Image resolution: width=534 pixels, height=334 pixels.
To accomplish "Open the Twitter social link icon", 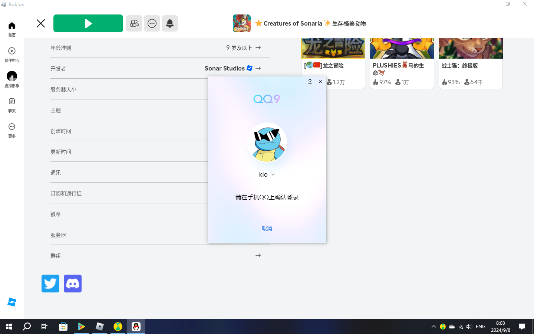I will point(50,284).
